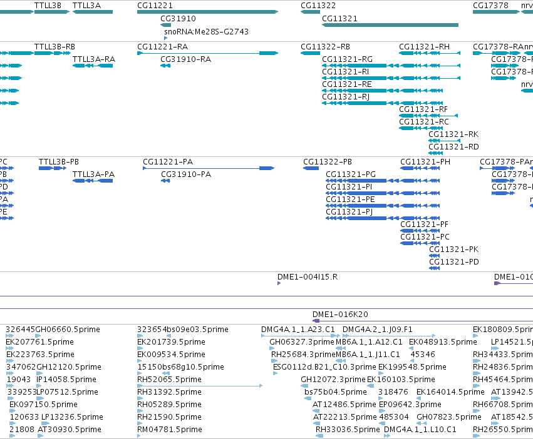This screenshot has width=533, height=439.
Task: Open the CG11221 gene feature label
Action: (155, 6)
